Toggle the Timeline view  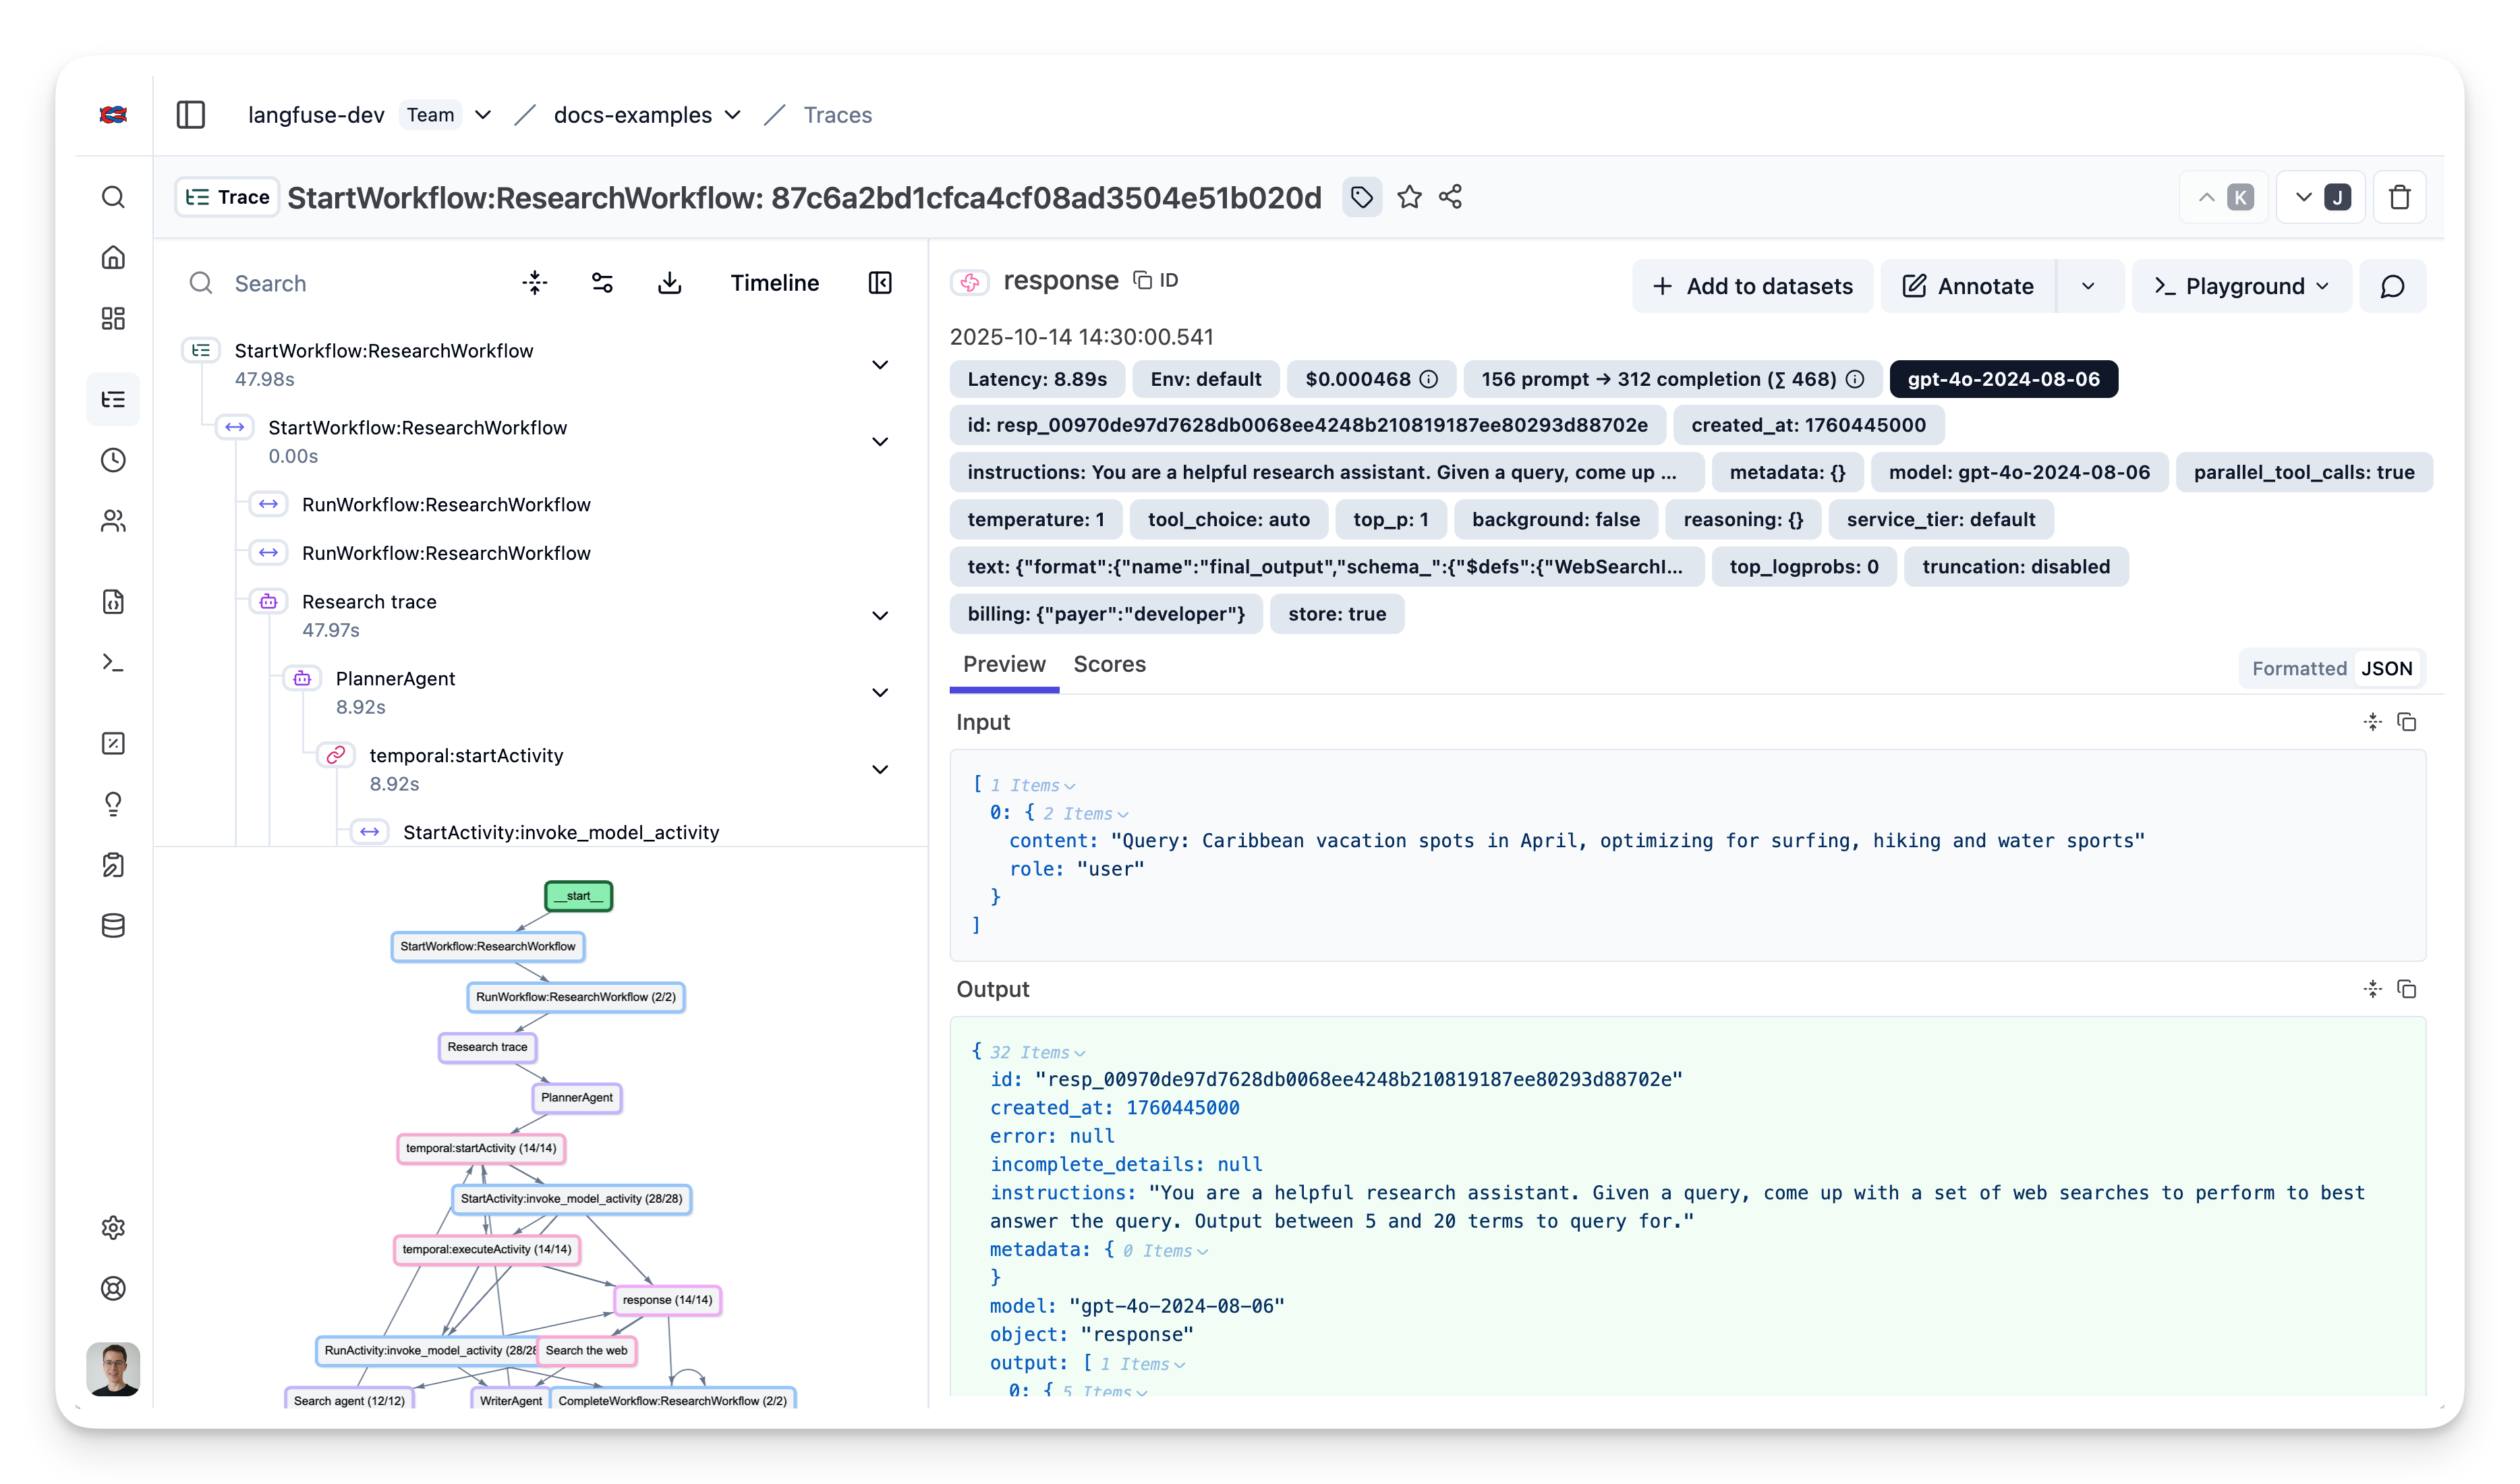point(774,283)
